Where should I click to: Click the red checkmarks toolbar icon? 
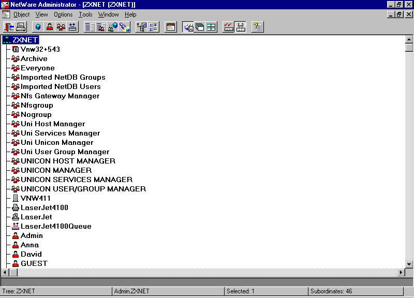click(x=229, y=27)
